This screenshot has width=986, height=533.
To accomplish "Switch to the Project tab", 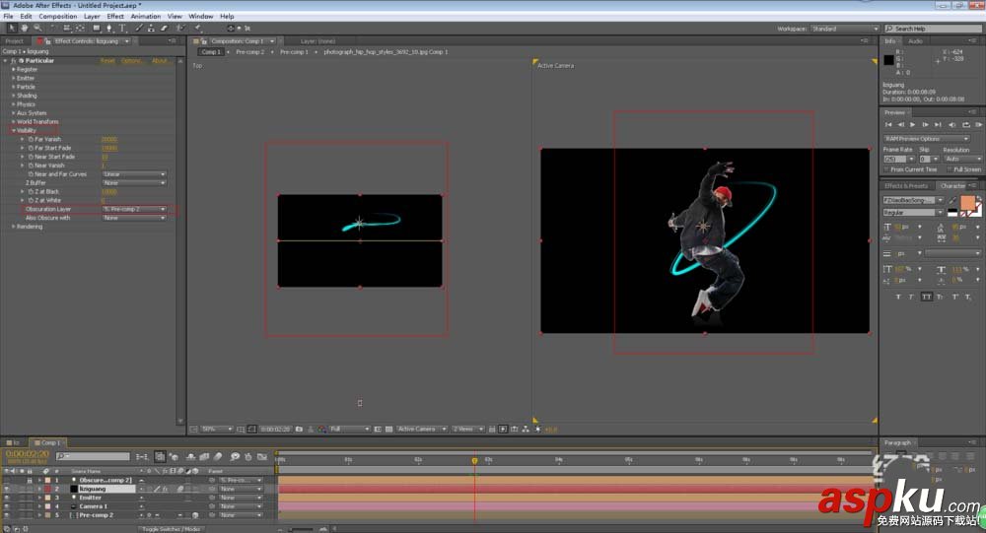I will tap(15, 41).
